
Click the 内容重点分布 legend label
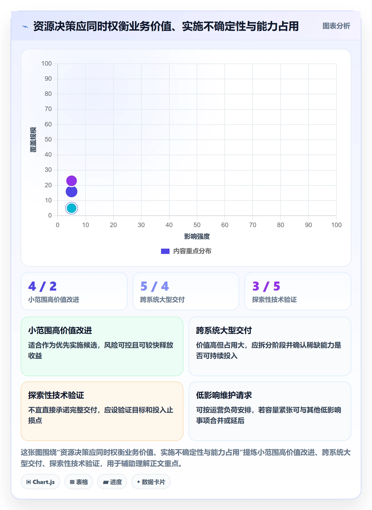192,251
